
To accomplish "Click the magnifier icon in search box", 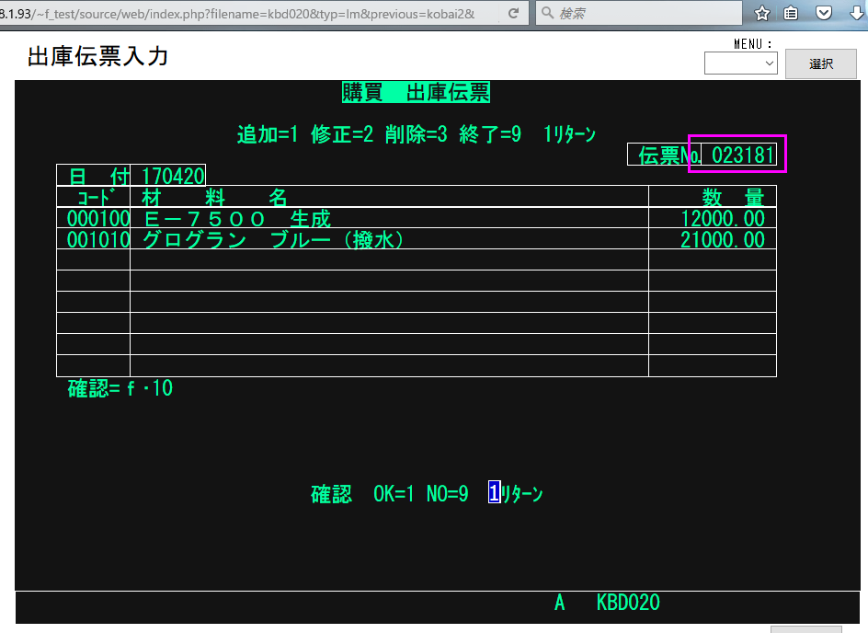I will click(547, 13).
